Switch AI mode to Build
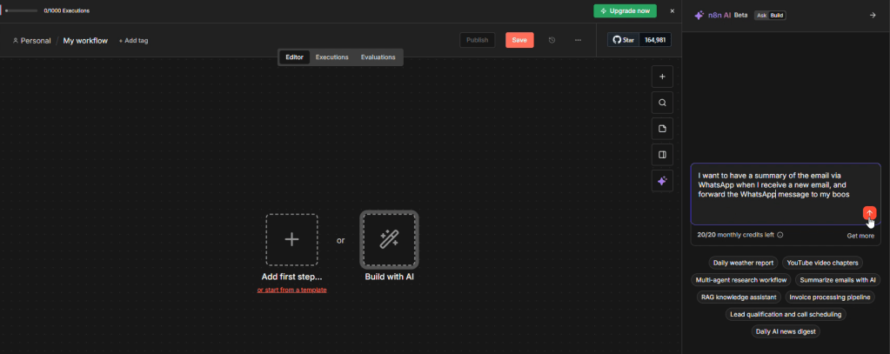This screenshot has width=890, height=354. click(777, 15)
